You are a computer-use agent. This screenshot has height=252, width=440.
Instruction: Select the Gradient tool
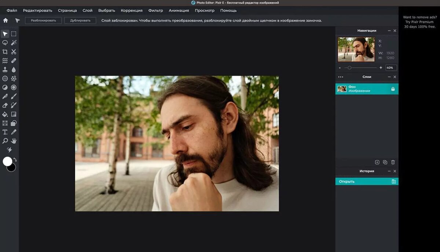(x=14, y=114)
